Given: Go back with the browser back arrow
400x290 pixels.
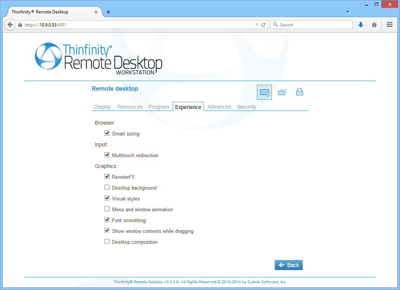Looking at the screenshot, I should pos(10,25).
